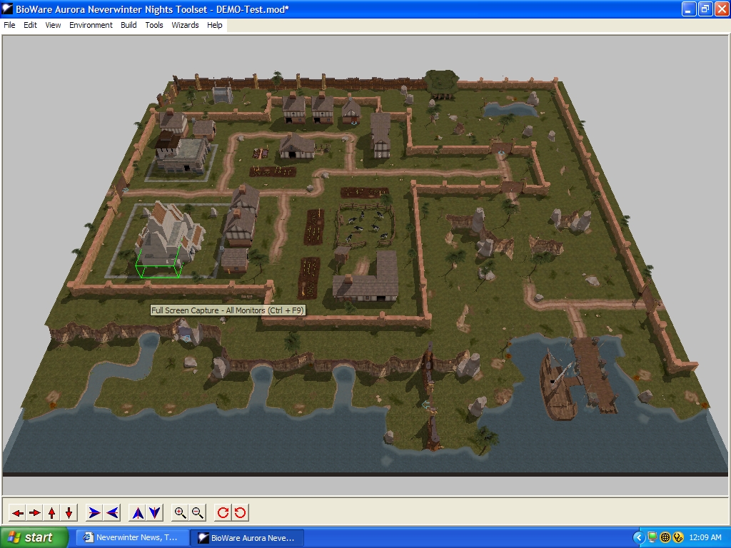Open the Environment menu

tap(91, 25)
